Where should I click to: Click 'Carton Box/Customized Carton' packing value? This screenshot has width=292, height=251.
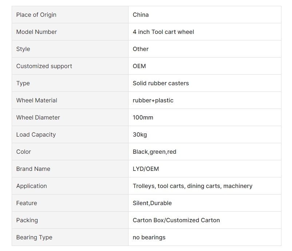[x=176, y=220]
